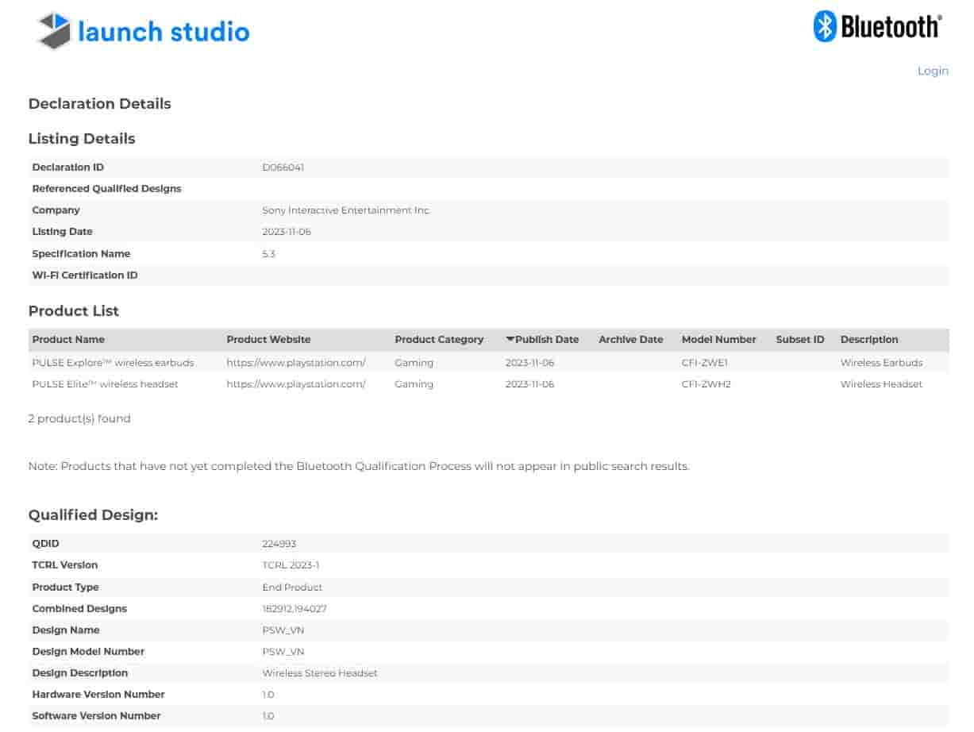Click the Publish Date sort arrow
Viewport: 974px width, 732px height.
[510, 339]
